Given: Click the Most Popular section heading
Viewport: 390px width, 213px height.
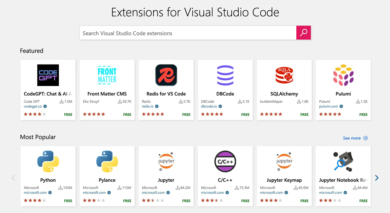Looking at the screenshot, I should tap(38, 137).
